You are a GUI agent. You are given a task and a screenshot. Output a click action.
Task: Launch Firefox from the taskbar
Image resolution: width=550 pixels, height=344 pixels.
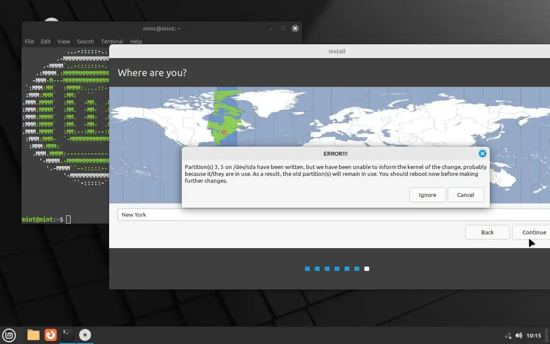tap(51, 335)
